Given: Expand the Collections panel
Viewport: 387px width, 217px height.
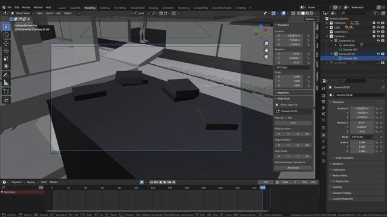Looking at the screenshot, I should tap(339, 170).
